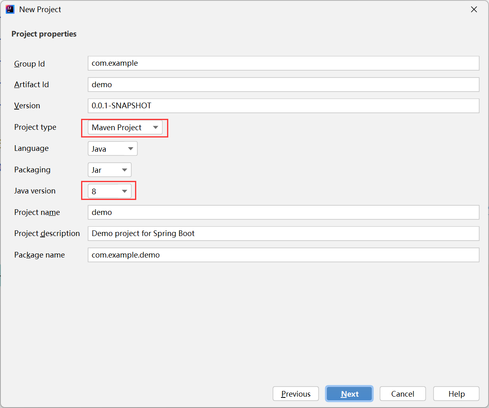Click the Artifact Id label
This screenshot has width=489, height=408.
pyautogui.click(x=32, y=84)
